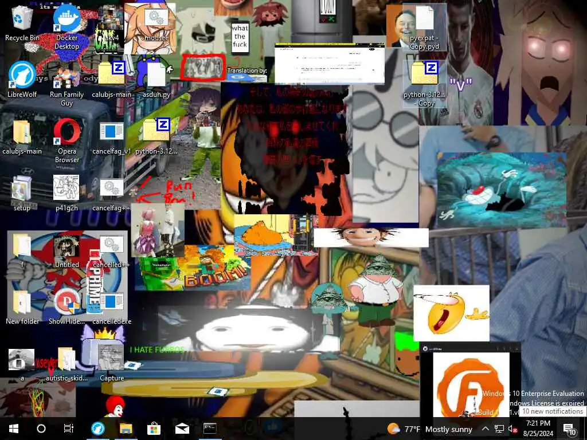Viewport: 587px width, 440px height.
Task: Open the folder named f
Action: click(x=22, y=250)
